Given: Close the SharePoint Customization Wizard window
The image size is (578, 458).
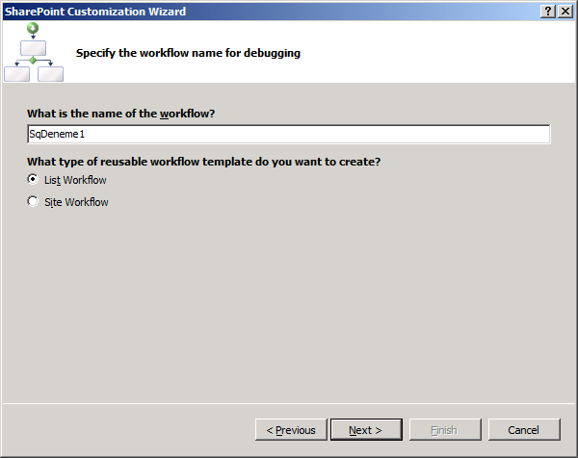Looking at the screenshot, I should [x=565, y=11].
